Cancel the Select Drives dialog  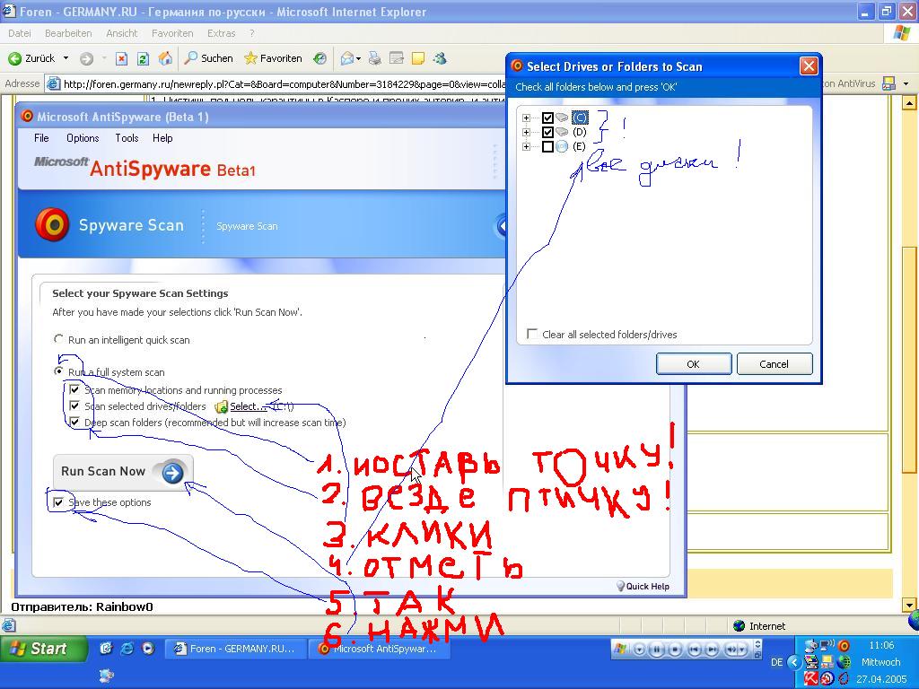pyautogui.click(x=775, y=364)
